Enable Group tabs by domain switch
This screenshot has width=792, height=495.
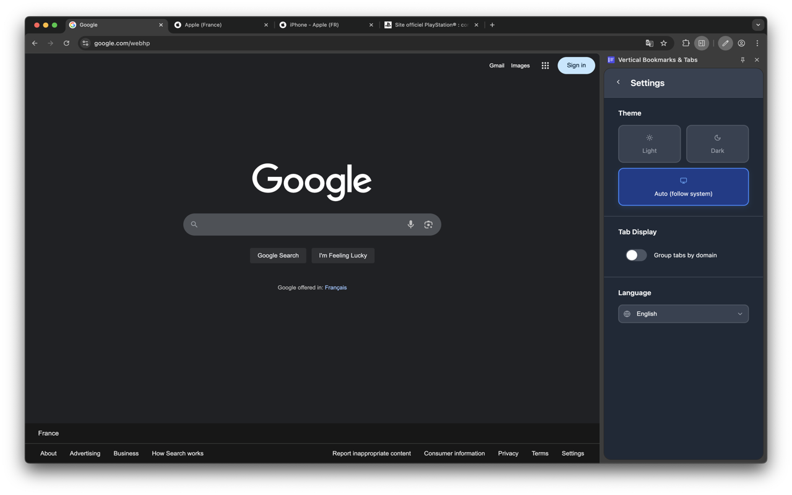click(x=635, y=255)
